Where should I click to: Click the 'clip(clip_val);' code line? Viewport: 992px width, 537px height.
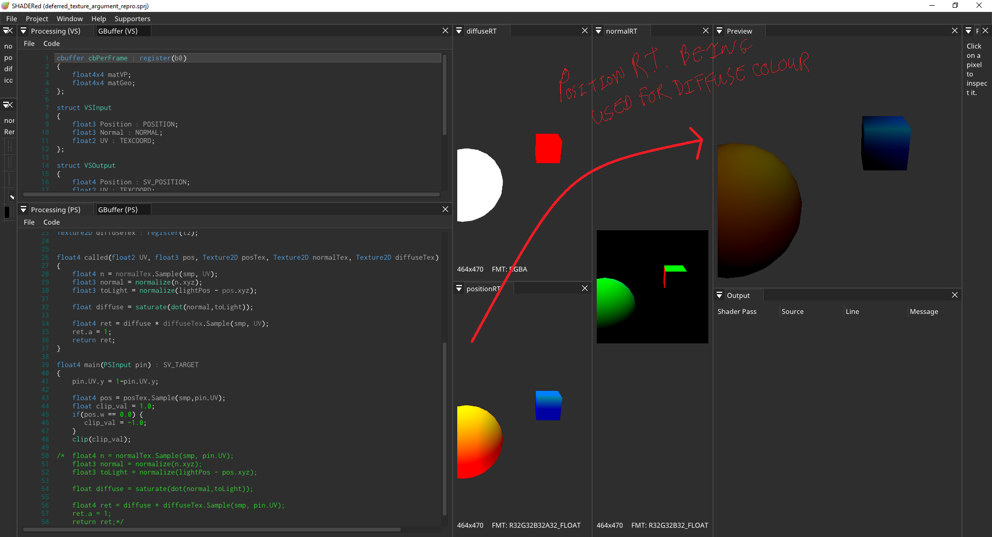click(x=101, y=439)
